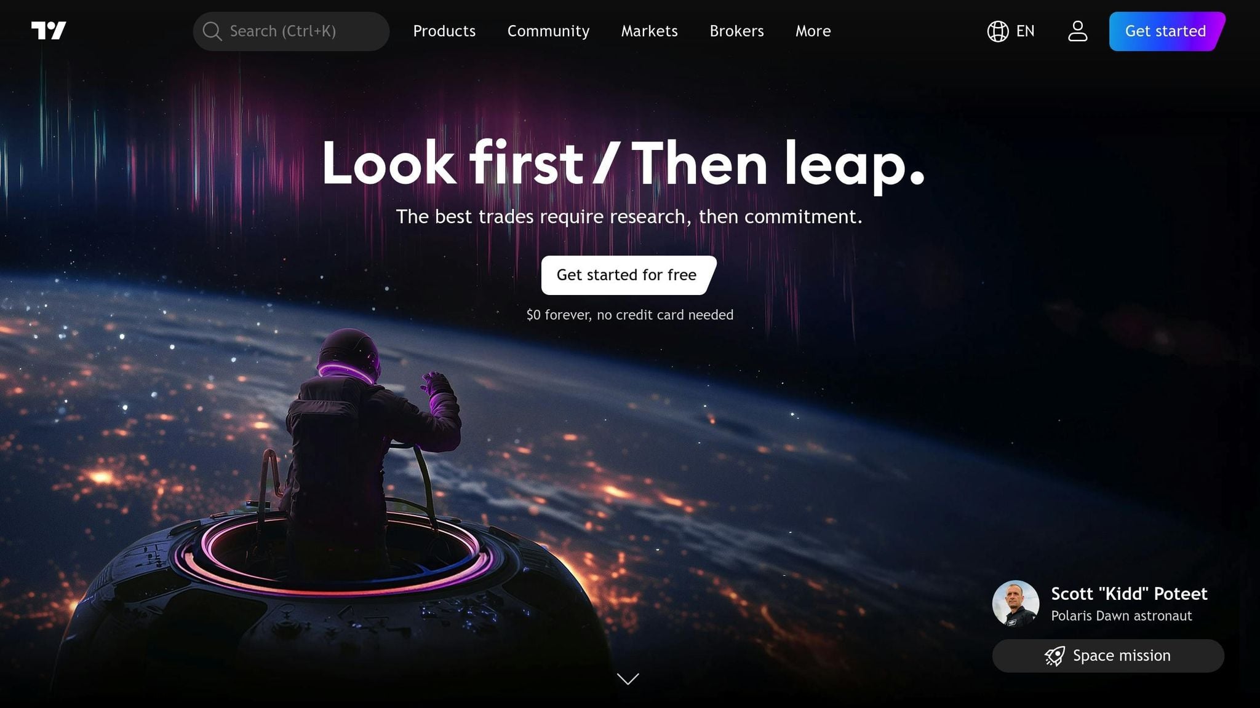Click the Look first / Then leap headline

tap(623, 163)
